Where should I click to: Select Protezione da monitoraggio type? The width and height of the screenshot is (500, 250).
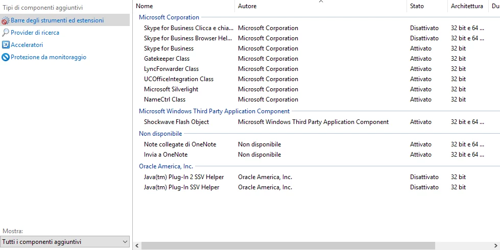tap(49, 57)
